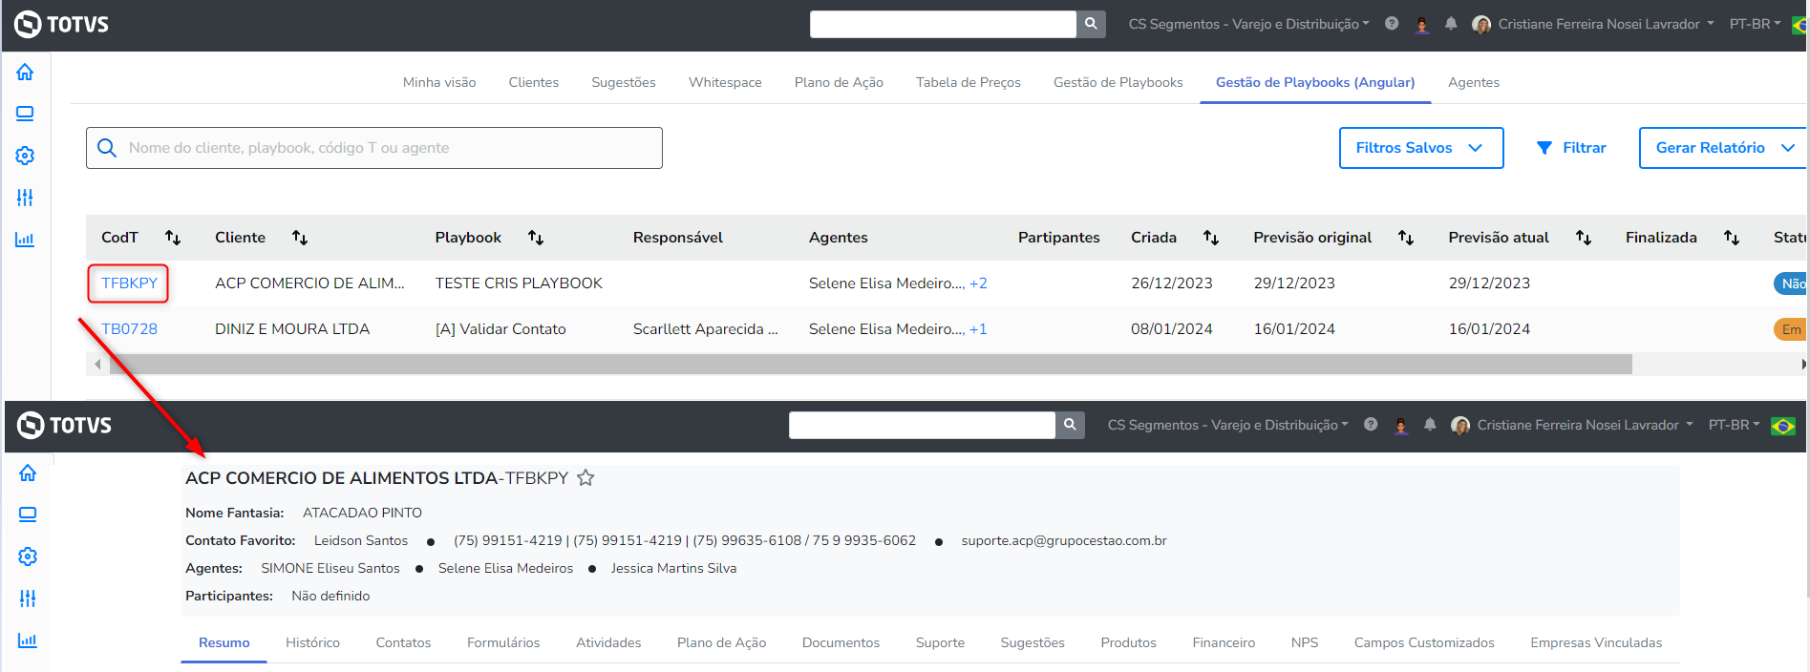1810x672 pixels.
Task: Click the TESTE CRIS PLAYBOOK cell
Action: click(x=519, y=283)
